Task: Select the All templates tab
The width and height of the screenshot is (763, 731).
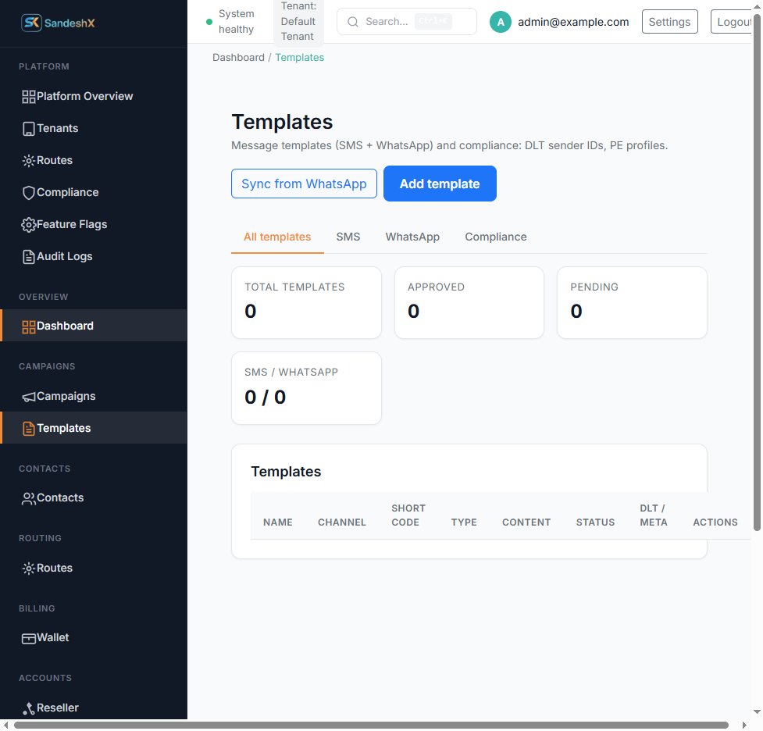Action: tap(277, 237)
